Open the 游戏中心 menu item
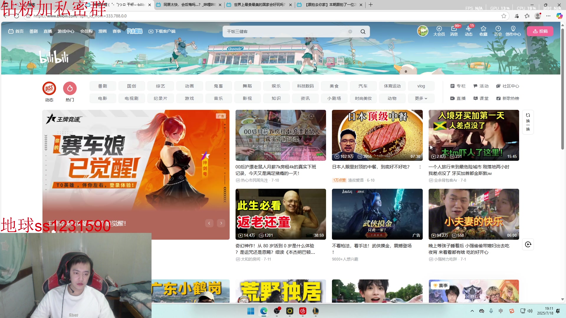Screen dimensions: 566x318 pyautogui.click(x=66, y=31)
